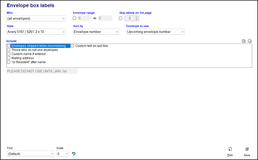Click the Print icon

(230, 149)
